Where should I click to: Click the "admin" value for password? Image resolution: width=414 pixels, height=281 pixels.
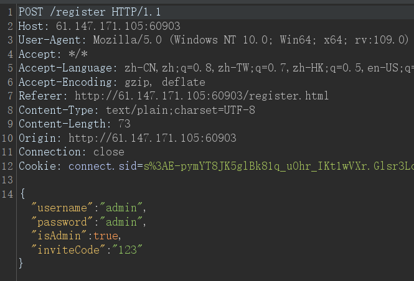(x=121, y=222)
